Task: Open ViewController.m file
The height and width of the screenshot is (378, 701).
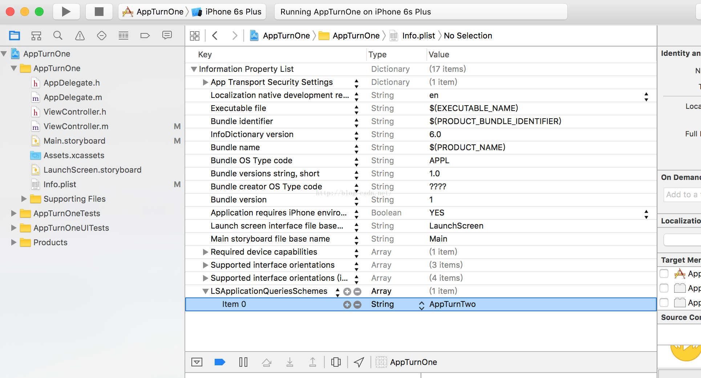Action: 76,126
